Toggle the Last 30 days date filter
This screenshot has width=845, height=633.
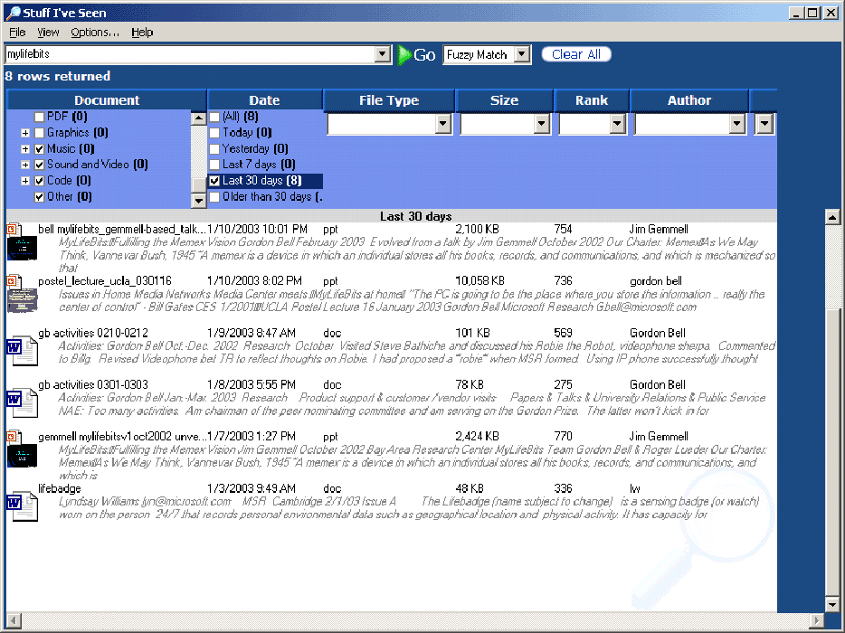pos(214,181)
